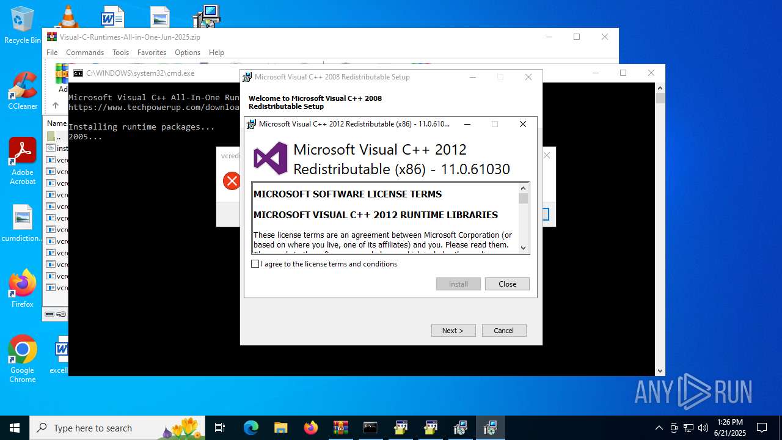Viewport: 782px width, 440px height.
Task: Open Commands menu in WinRAR
Action: 85,53
